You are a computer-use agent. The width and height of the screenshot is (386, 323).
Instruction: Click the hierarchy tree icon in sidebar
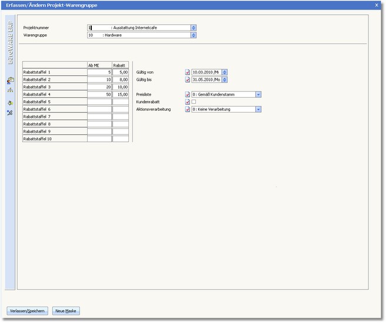point(10,91)
